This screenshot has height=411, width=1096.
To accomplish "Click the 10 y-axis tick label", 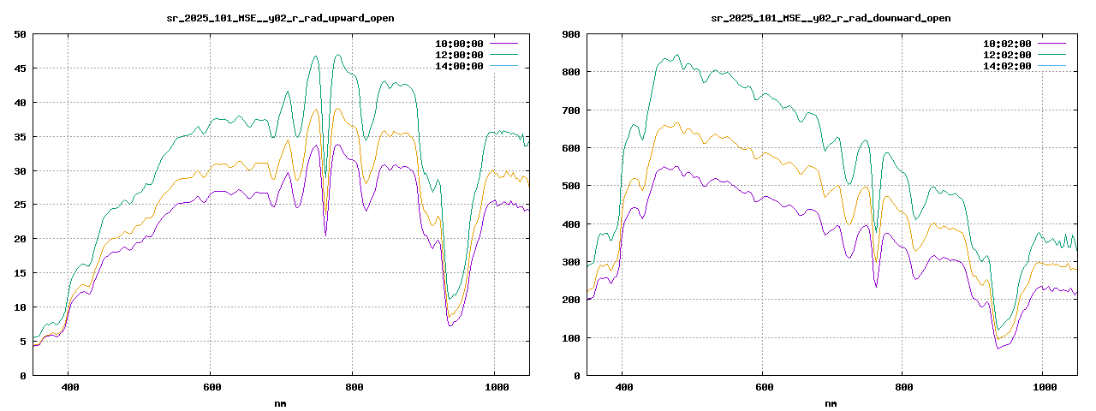I will (20, 307).
